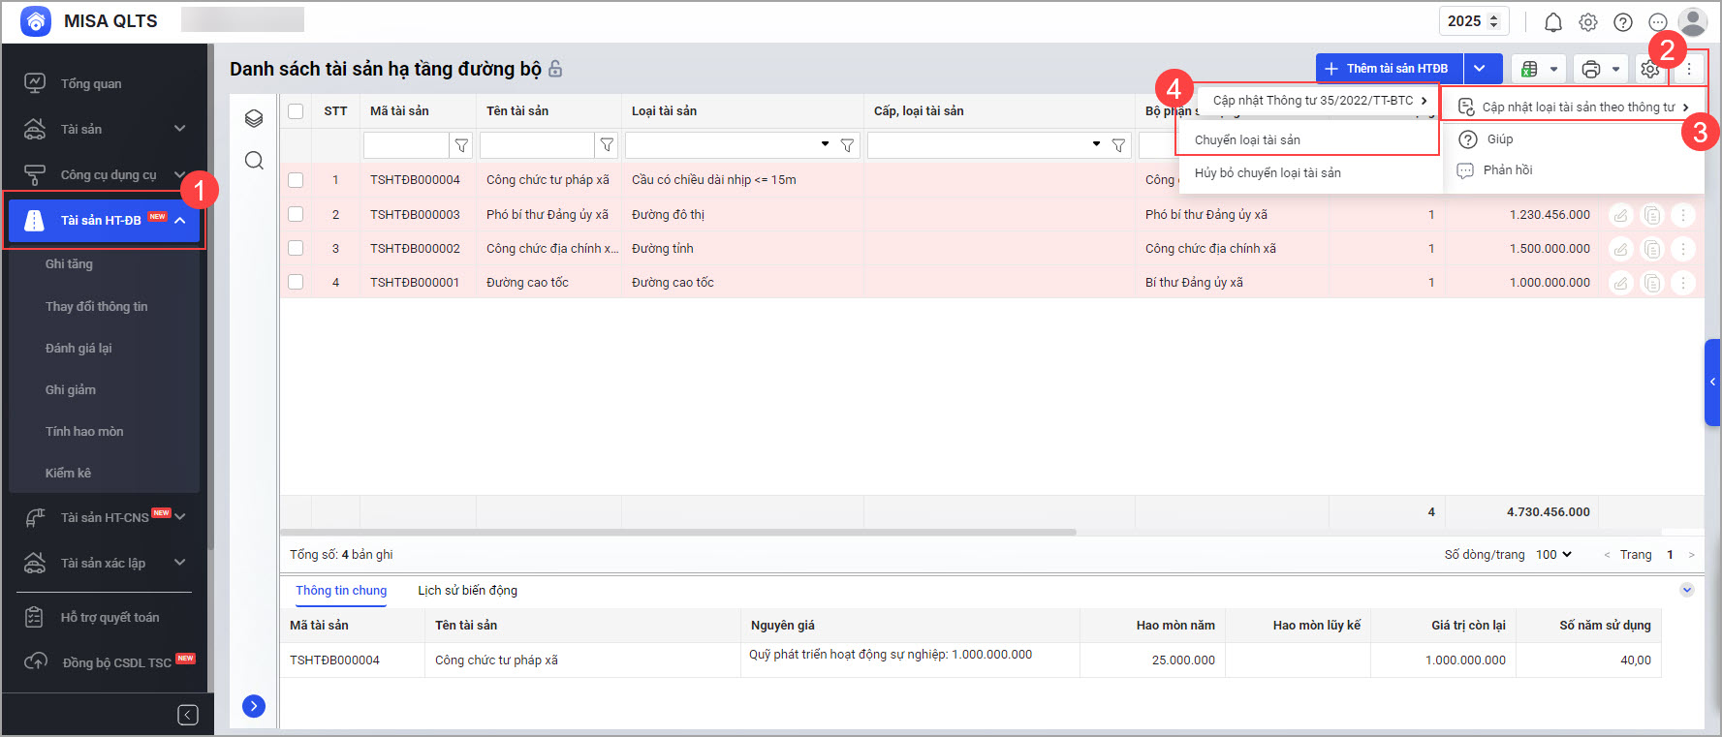Switch to Lịch sử biến động tab
The width and height of the screenshot is (1722, 737).
click(x=467, y=591)
